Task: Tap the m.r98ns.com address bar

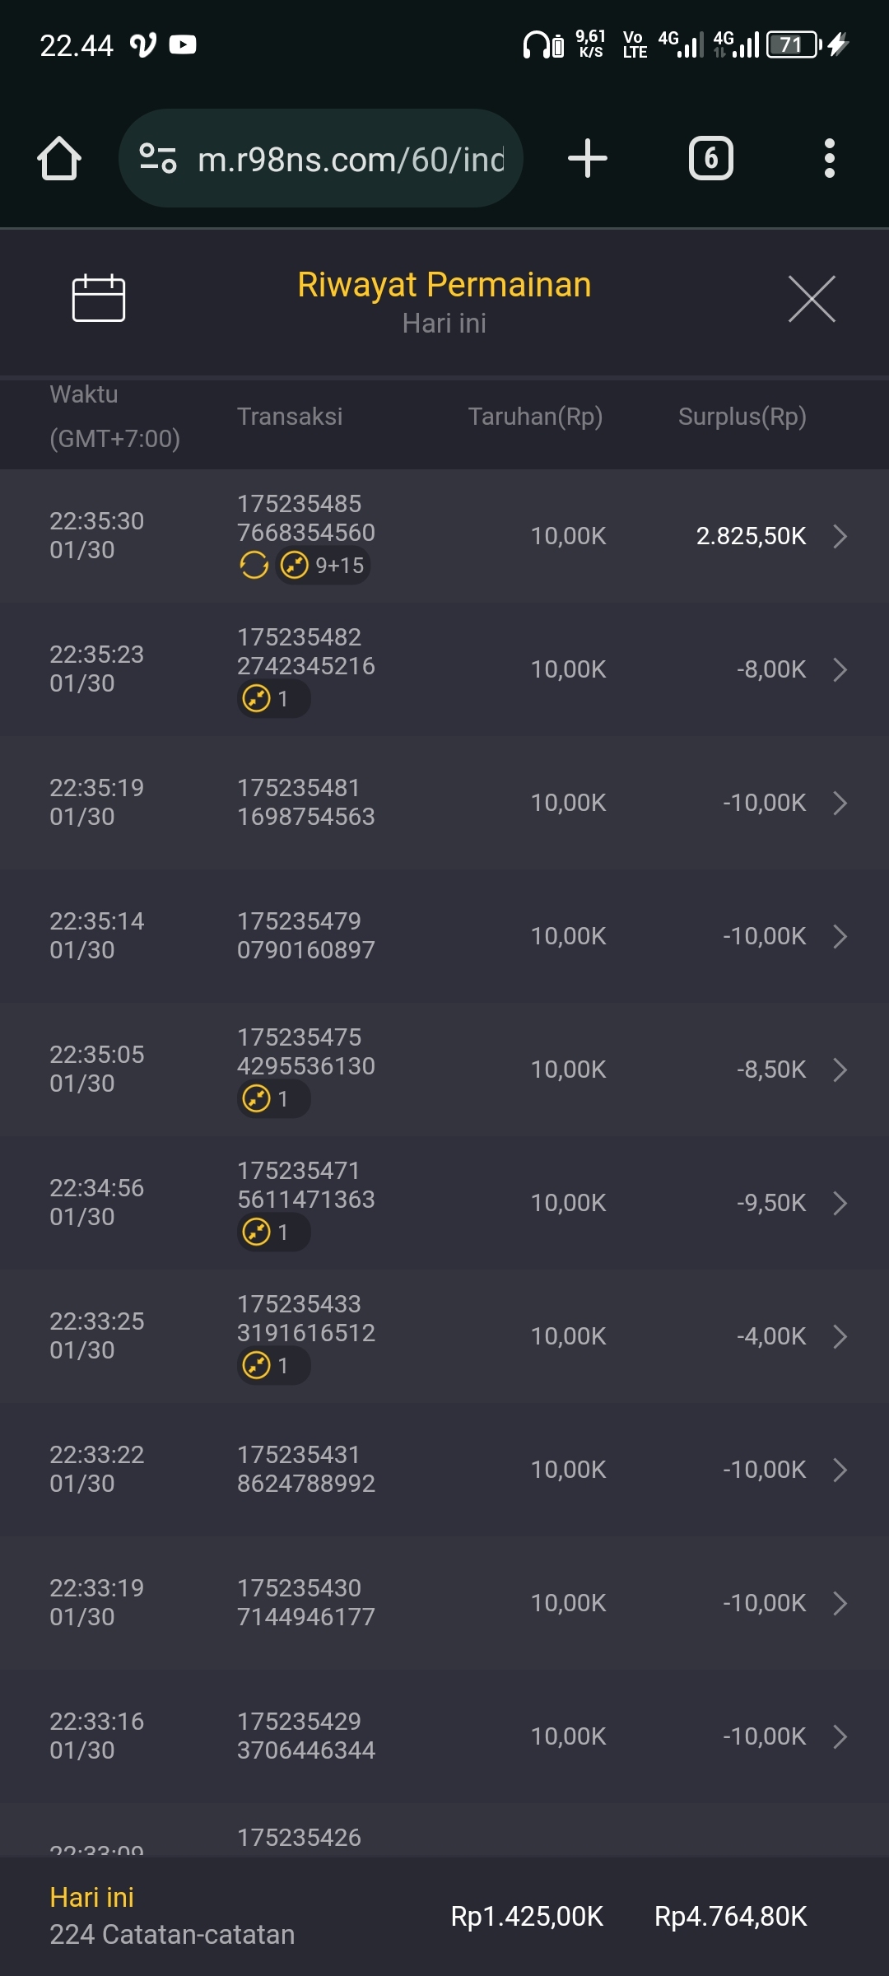Action: pos(351,159)
